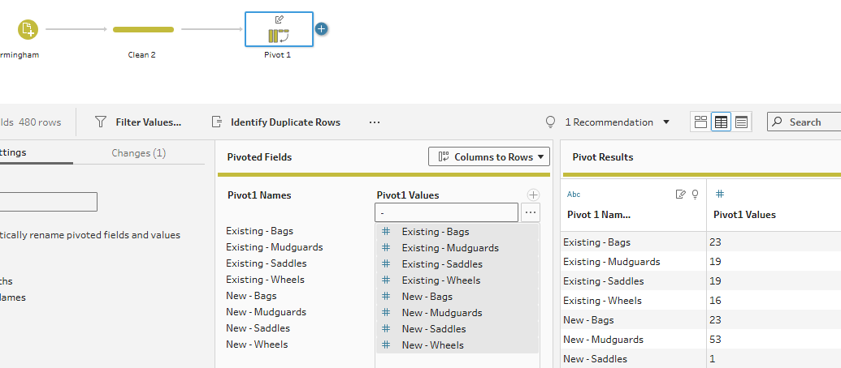841x368 pixels.
Task: Click the Birmingham input step icon
Action: tap(28, 30)
